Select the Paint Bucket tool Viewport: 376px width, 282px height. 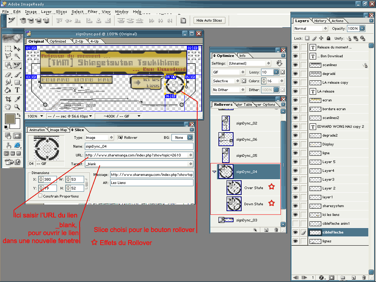[8, 90]
